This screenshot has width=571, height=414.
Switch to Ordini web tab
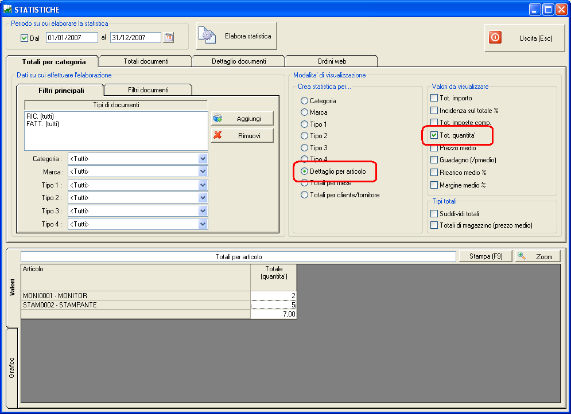point(331,61)
